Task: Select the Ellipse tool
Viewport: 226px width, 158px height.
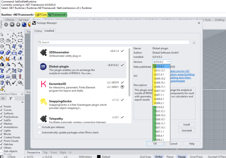Action: [8, 41]
